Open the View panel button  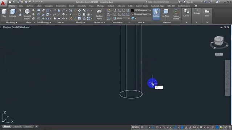[x=207, y=13]
